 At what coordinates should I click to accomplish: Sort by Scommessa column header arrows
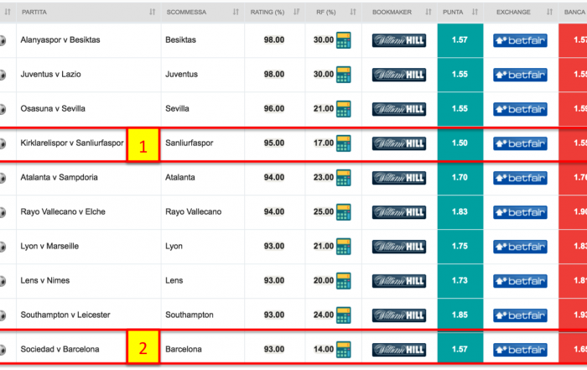(236, 12)
